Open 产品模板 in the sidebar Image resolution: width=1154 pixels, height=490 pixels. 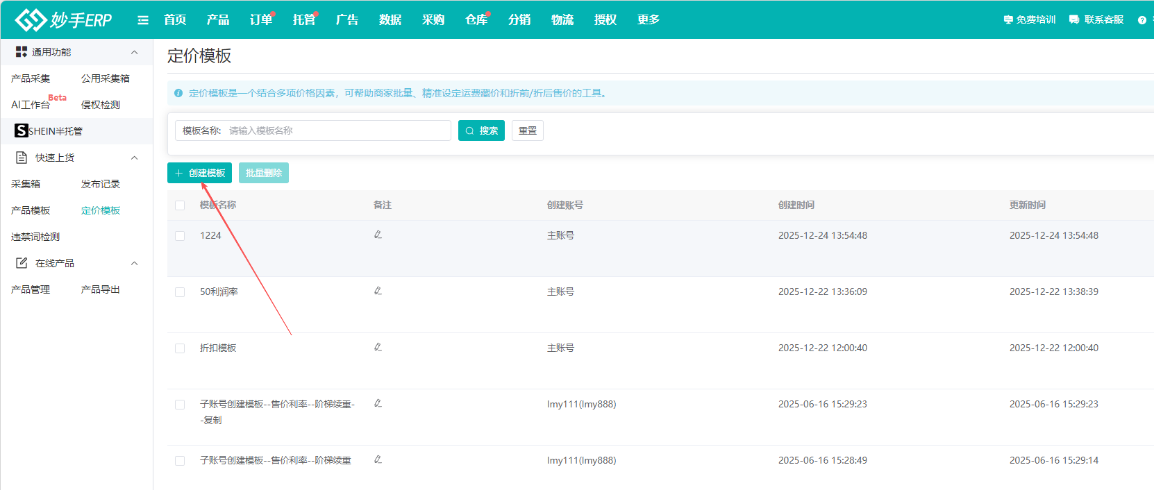pos(31,210)
